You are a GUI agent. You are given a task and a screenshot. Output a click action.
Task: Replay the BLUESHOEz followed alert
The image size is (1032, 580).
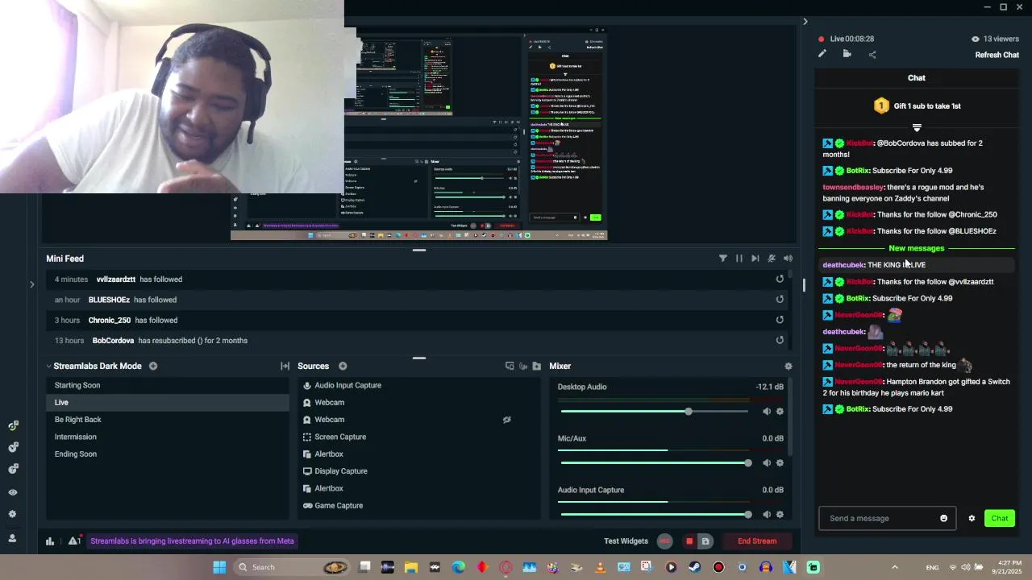[x=780, y=299]
